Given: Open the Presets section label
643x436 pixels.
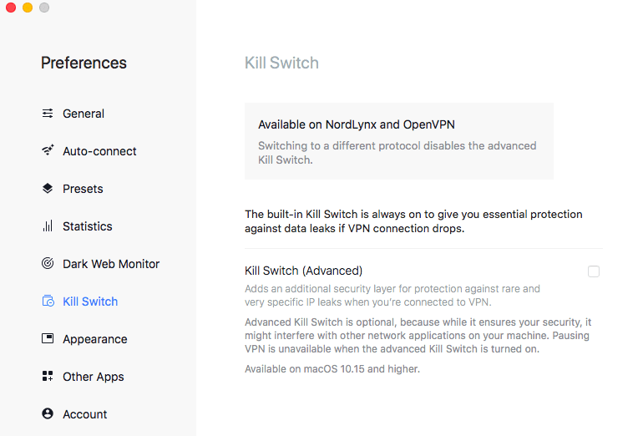Looking at the screenshot, I should coord(83,189).
